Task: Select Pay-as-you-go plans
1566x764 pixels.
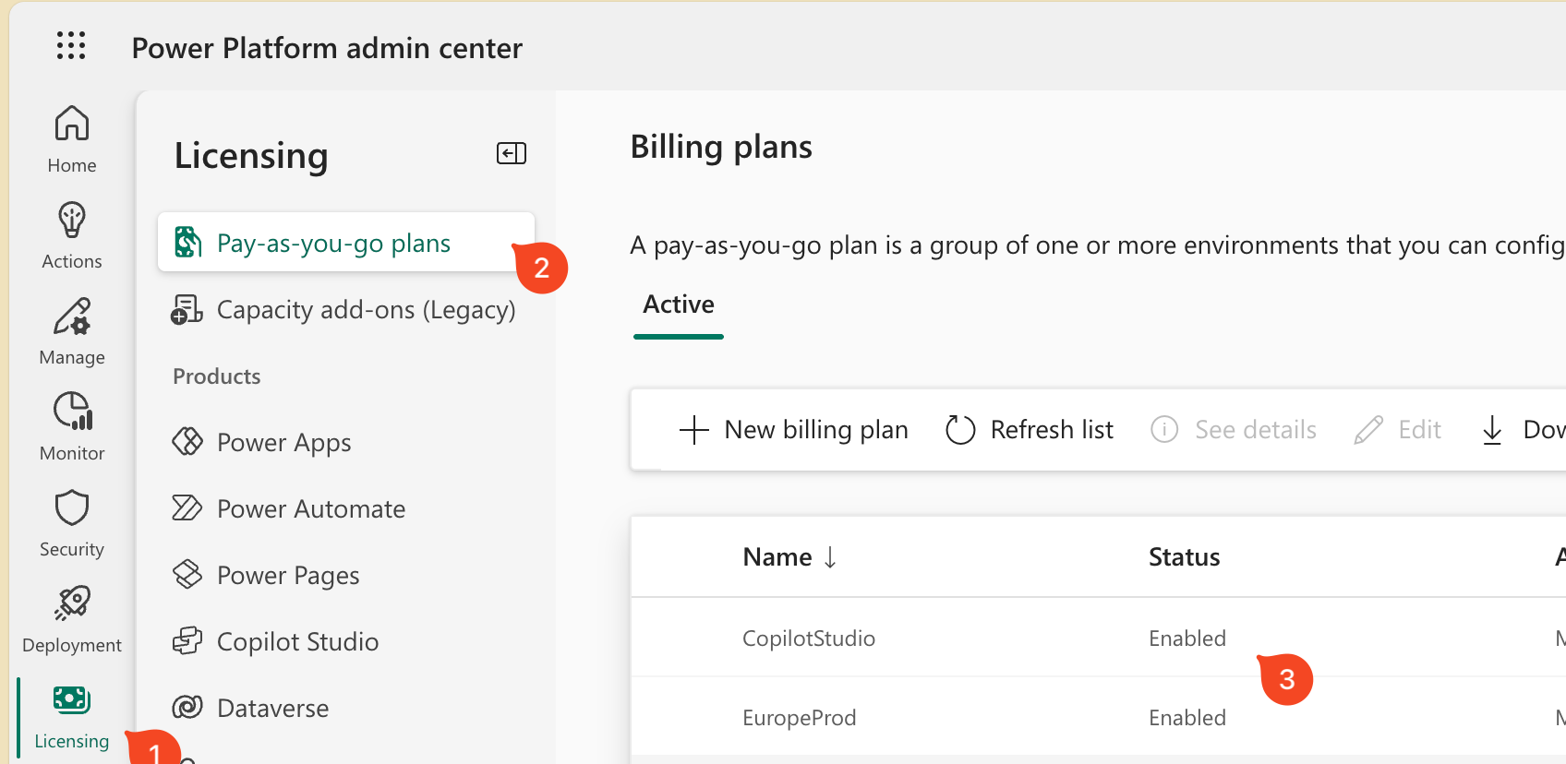Action: [333, 244]
